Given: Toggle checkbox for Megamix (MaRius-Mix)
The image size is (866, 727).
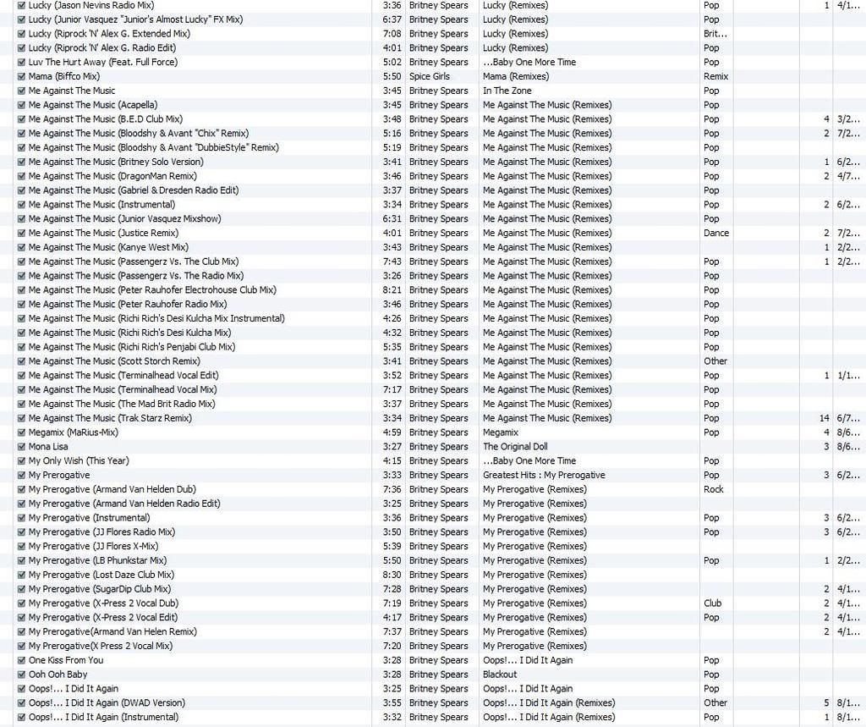Looking at the screenshot, I should click(x=21, y=432).
